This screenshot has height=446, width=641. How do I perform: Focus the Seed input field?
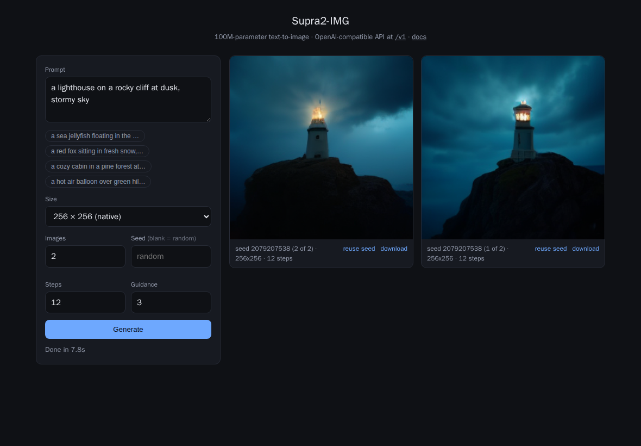(x=171, y=257)
